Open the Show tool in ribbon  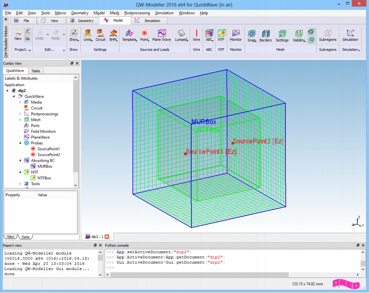point(74,35)
